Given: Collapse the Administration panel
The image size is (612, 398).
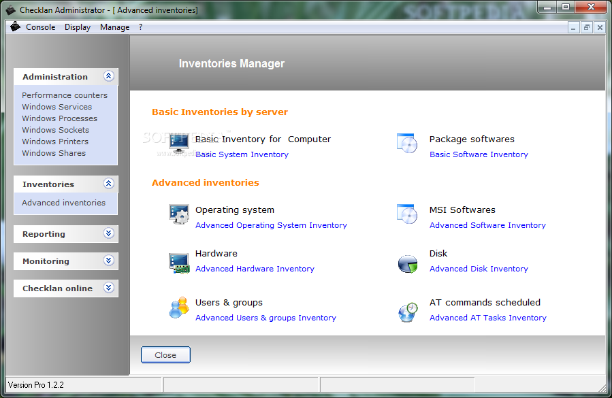Looking at the screenshot, I should tap(109, 76).
